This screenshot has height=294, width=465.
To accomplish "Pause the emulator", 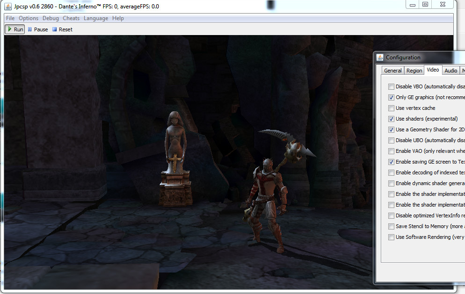I will (37, 29).
